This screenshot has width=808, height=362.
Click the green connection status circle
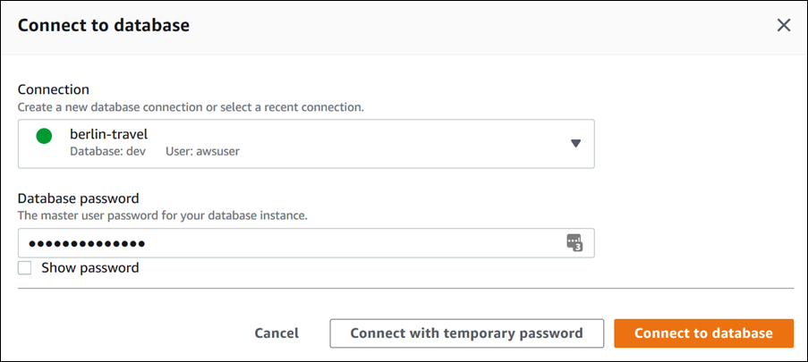coord(43,136)
